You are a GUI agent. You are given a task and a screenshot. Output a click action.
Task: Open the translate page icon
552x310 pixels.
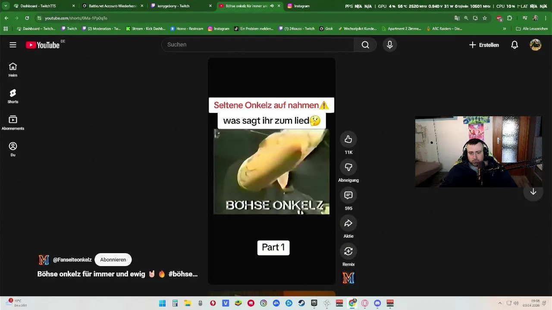tap(457, 18)
